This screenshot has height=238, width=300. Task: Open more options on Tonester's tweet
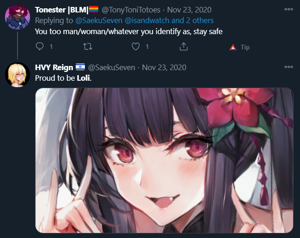(x=288, y=9)
